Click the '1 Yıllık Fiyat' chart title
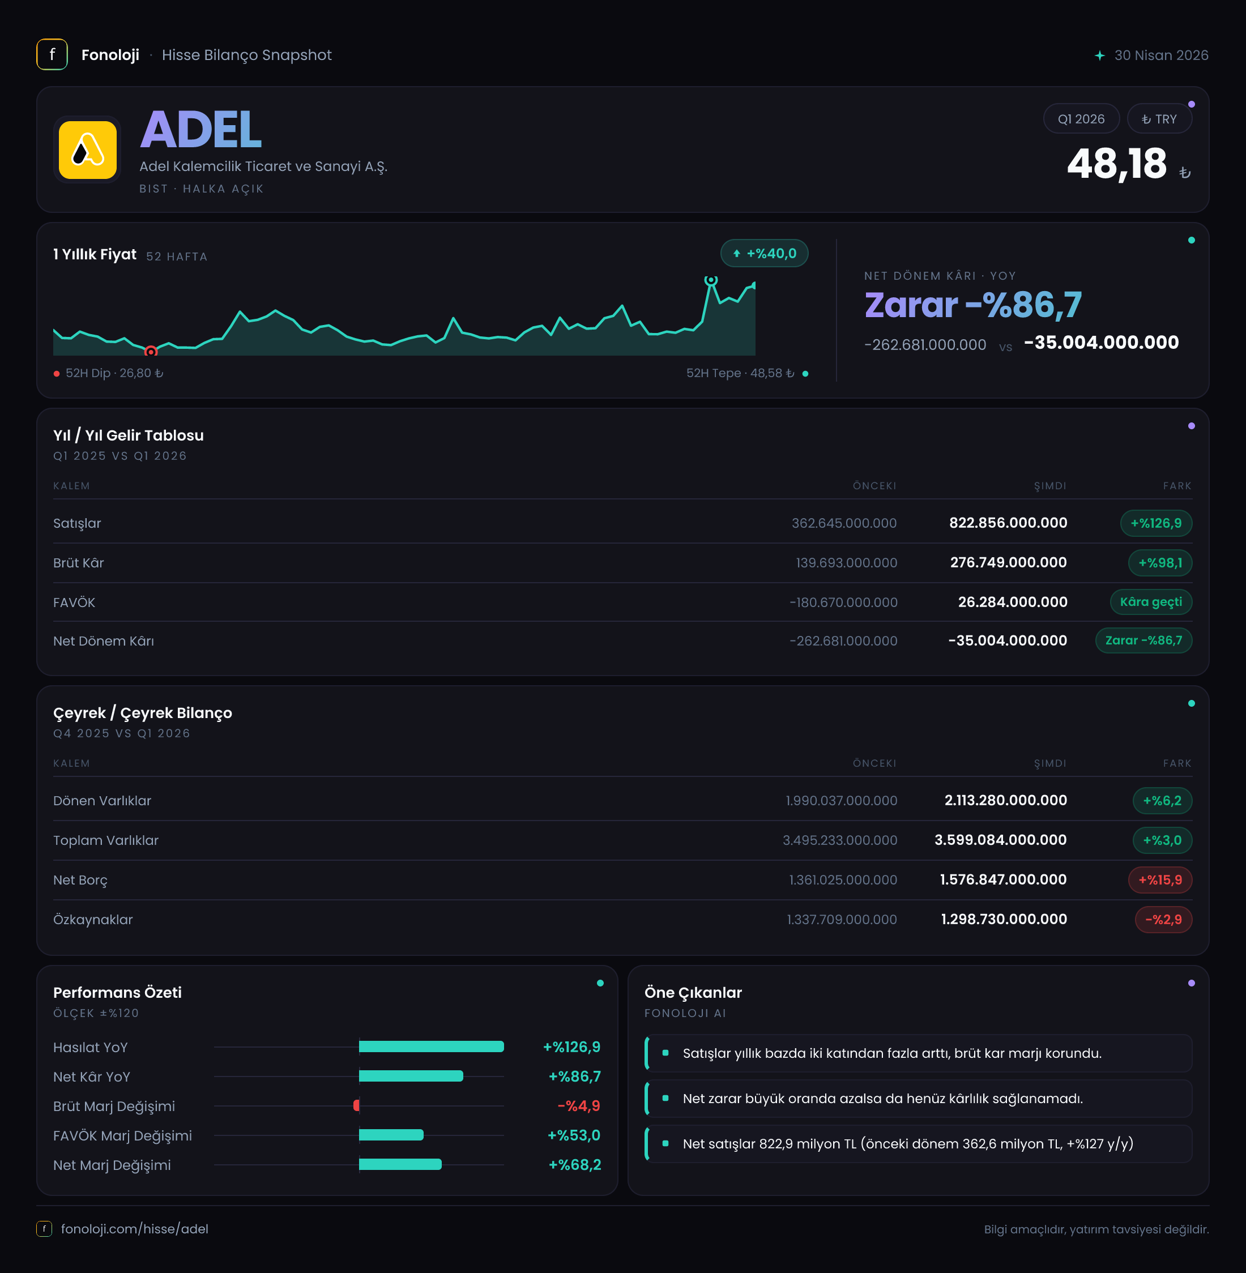Viewport: 1246px width, 1273px height. pos(95,254)
